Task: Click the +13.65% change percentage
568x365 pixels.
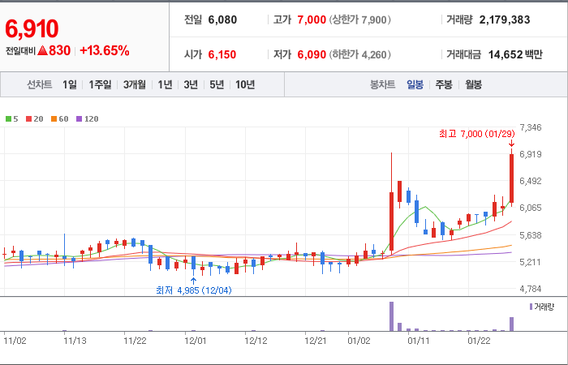Action: [x=105, y=50]
